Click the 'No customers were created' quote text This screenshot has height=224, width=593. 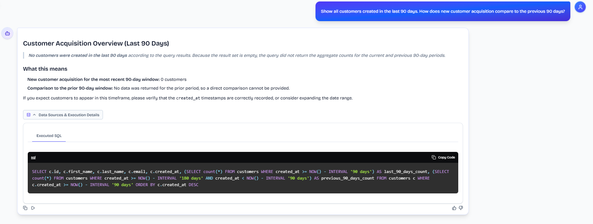[237, 55]
